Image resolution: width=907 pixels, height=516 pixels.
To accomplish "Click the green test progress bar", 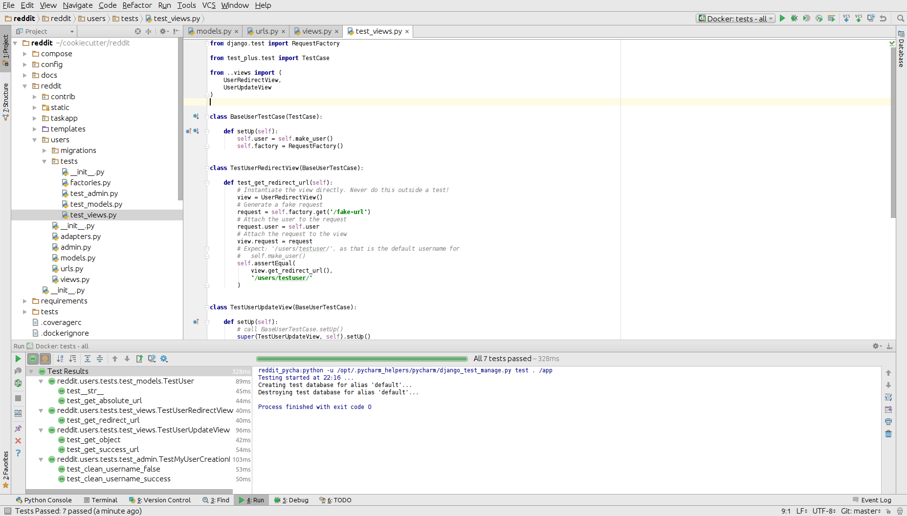I will (x=362, y=358).
